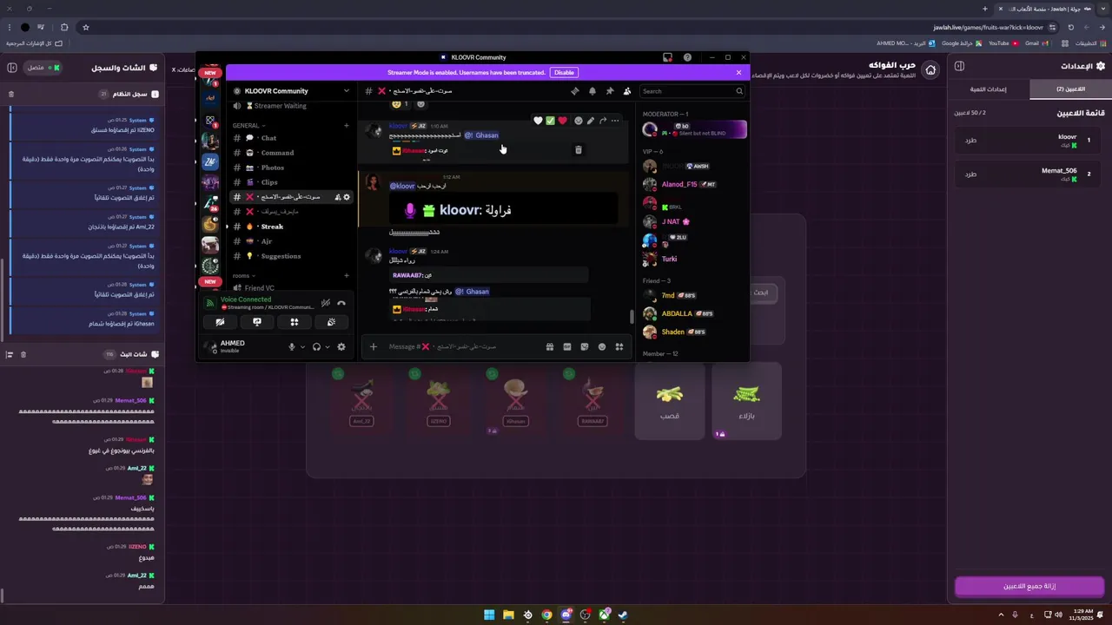Show pinned messages in Discord channel
Image resolution: width=1112 pixels, height=625 pixels.
click(610, 91)
